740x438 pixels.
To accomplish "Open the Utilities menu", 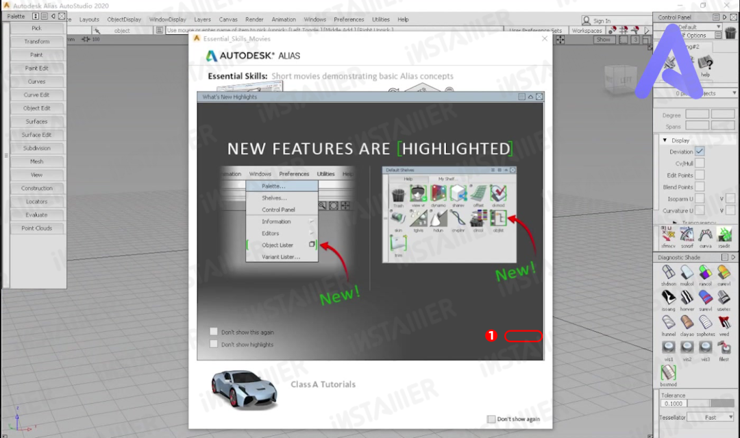I will point(381,19).
